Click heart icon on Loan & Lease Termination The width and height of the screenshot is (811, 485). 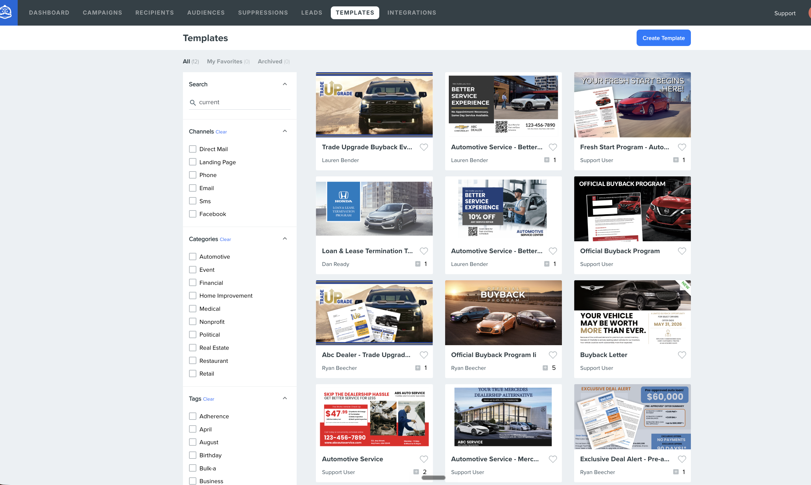tap(423, 251)
